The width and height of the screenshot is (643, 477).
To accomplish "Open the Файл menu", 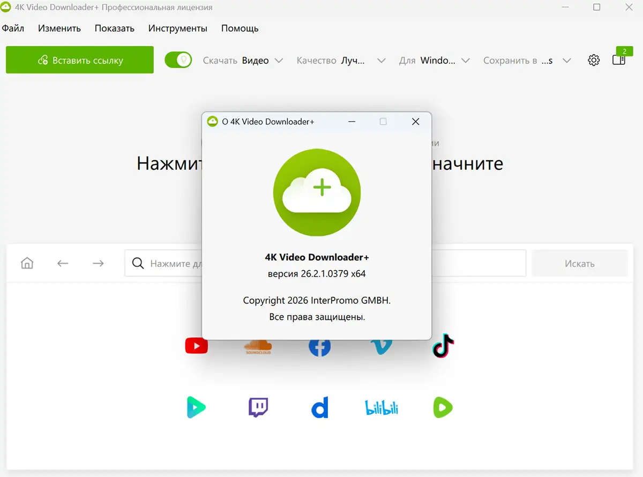I will [13, 28].
